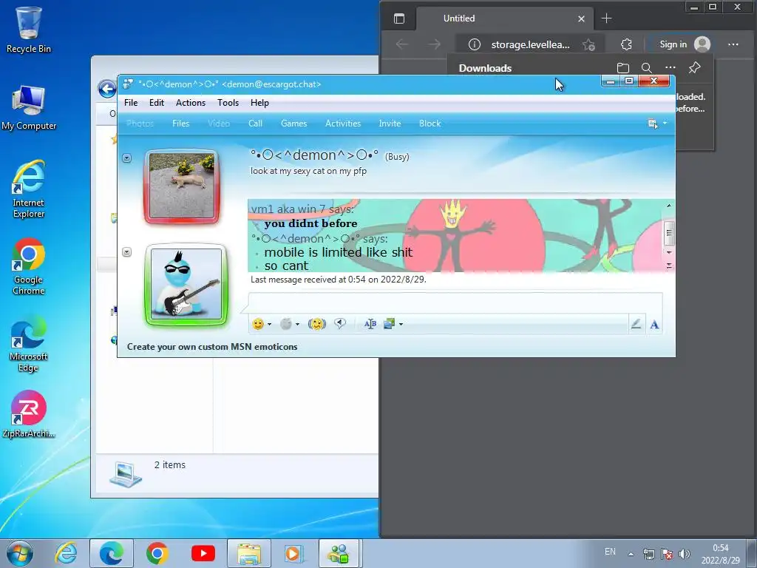Switch to handwriting pen mode

(x=637, y=324)
